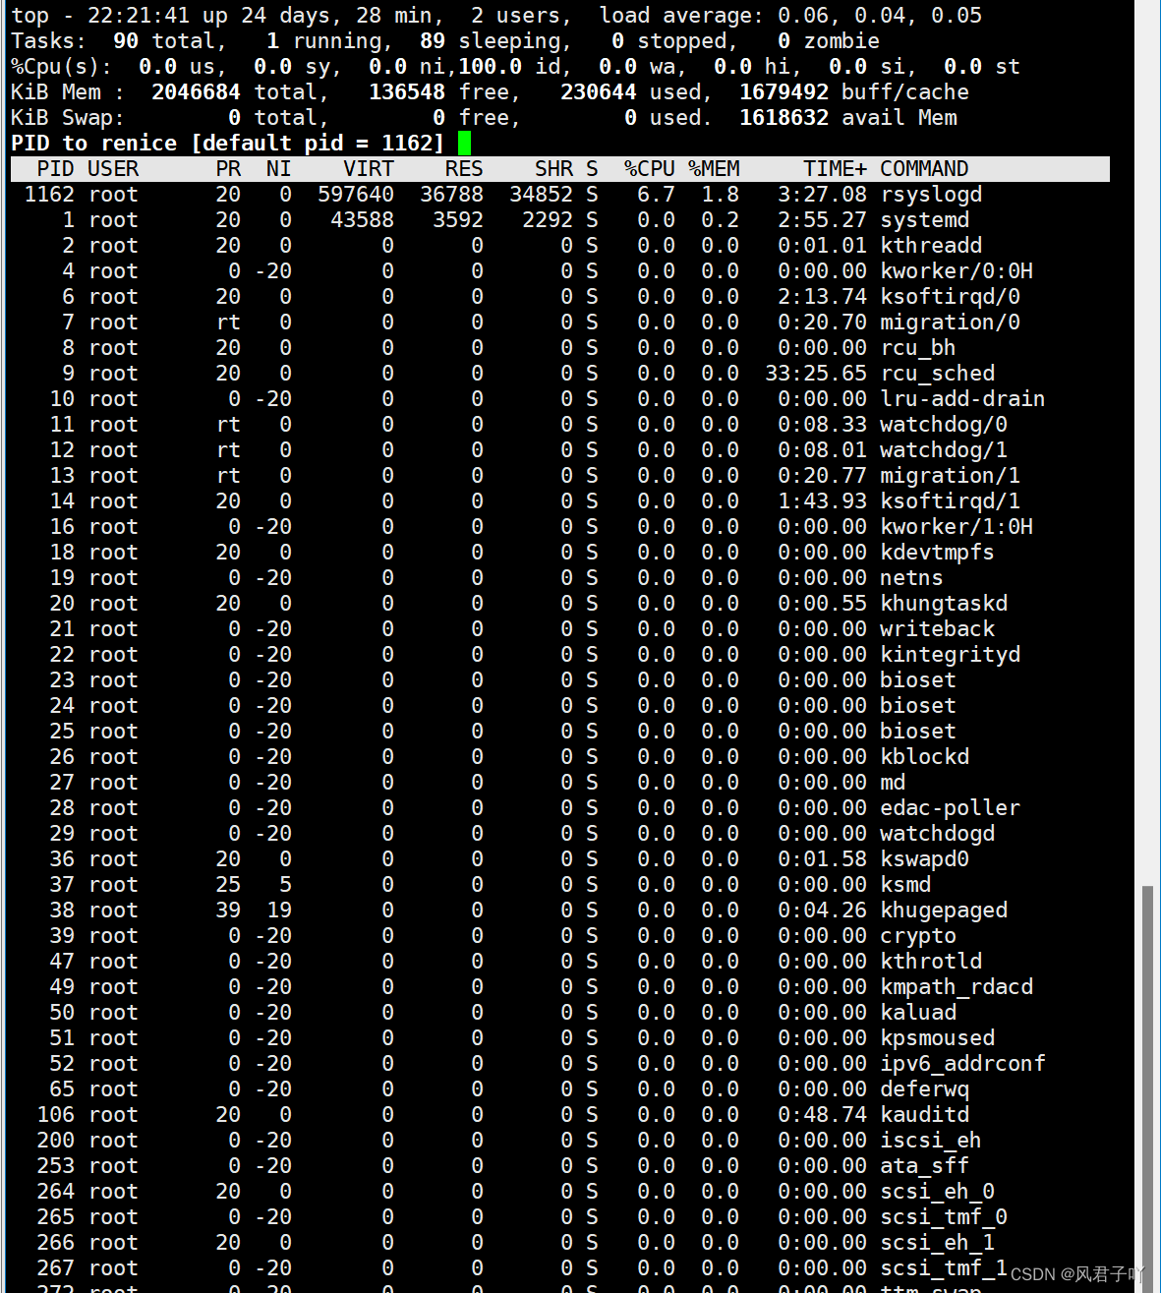Click the RES column header
The image size is (1161, 1293).
pos(463,168)
